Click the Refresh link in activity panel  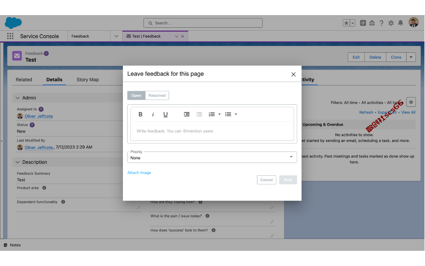pyautogui.click(x=366, y=112)
